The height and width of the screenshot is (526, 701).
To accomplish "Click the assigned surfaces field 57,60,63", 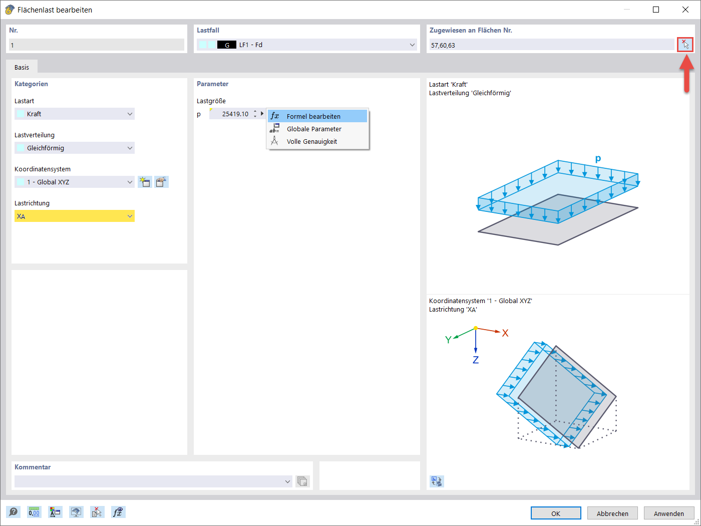I will pos(551,45).
